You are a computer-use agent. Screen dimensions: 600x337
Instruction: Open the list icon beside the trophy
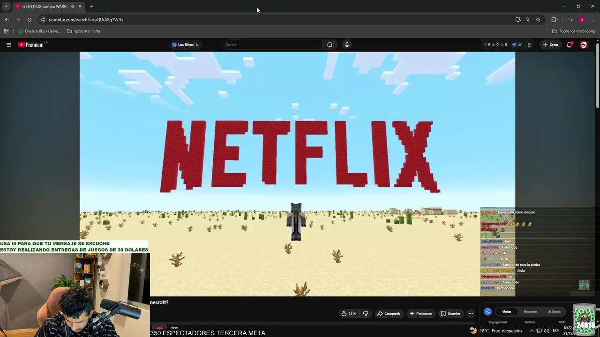coord(520,45)
